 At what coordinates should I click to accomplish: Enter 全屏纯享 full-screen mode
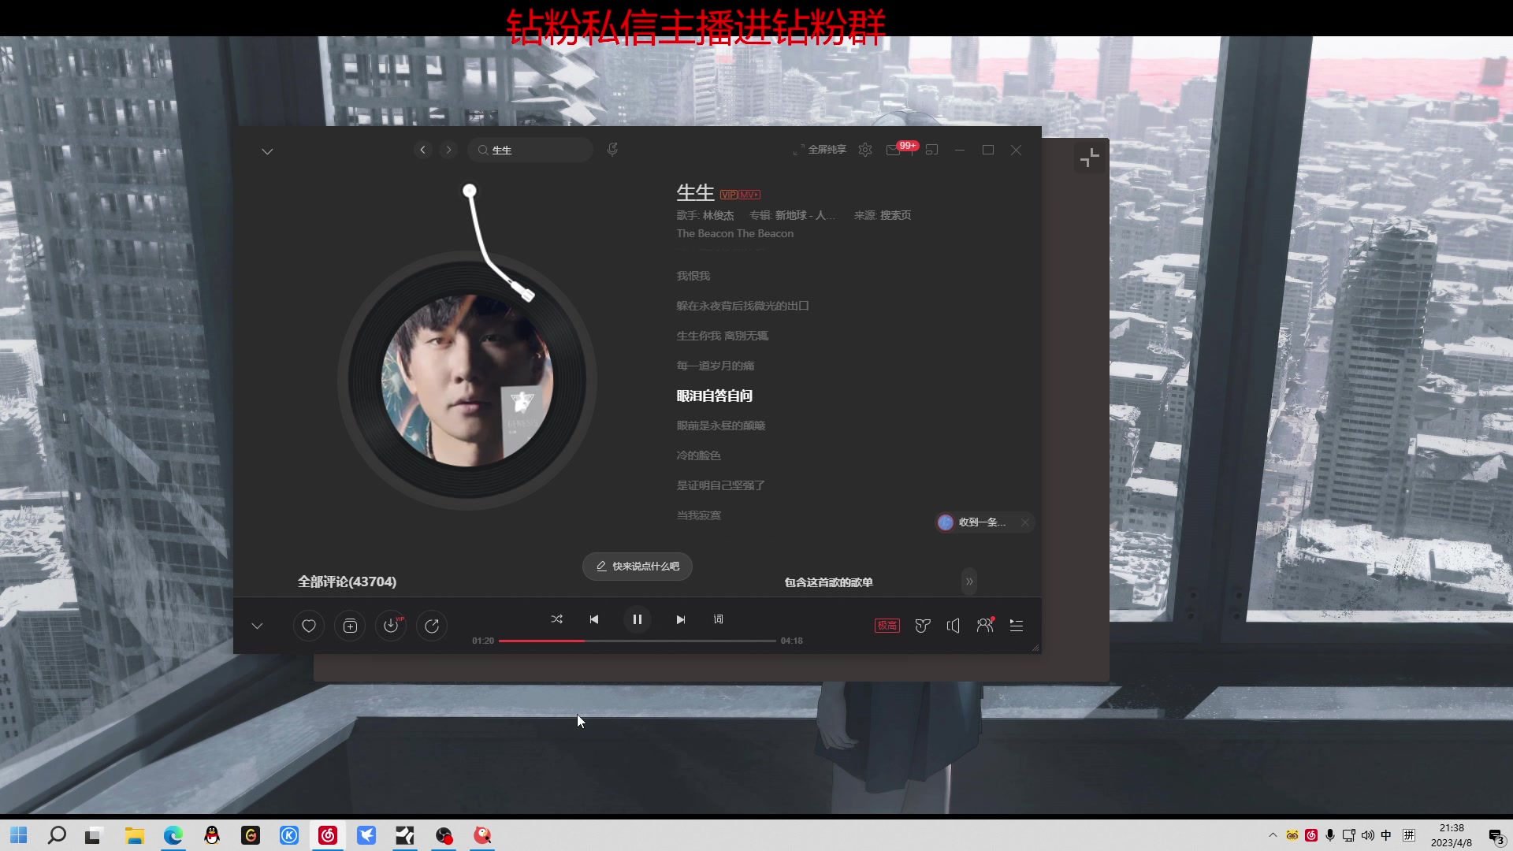(826, 149)
